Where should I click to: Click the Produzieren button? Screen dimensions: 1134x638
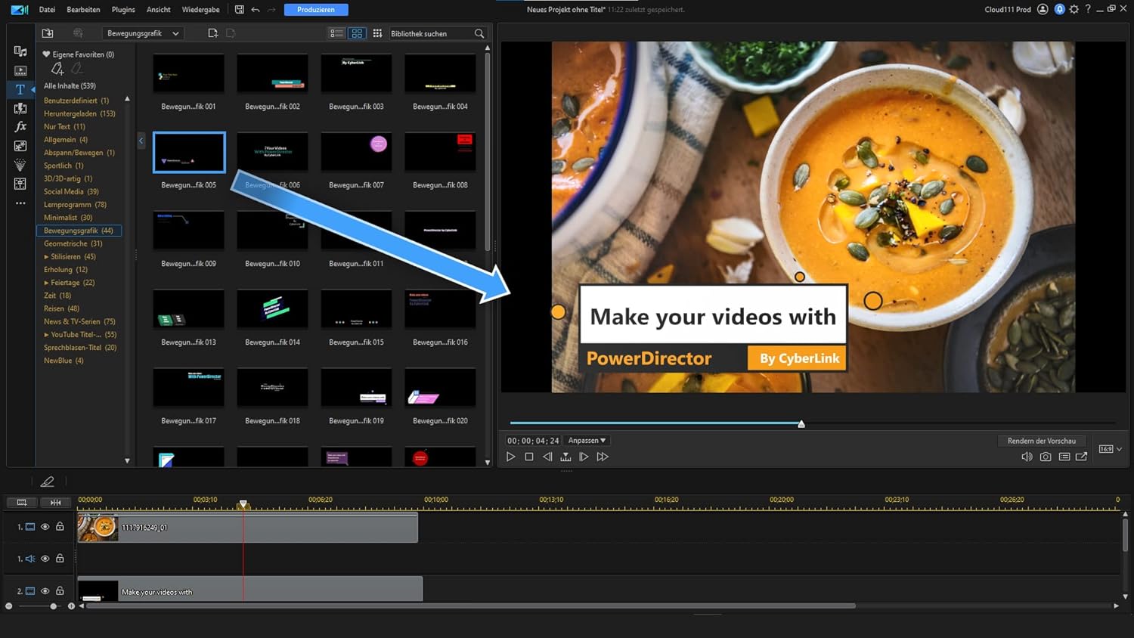coord(316,10)
